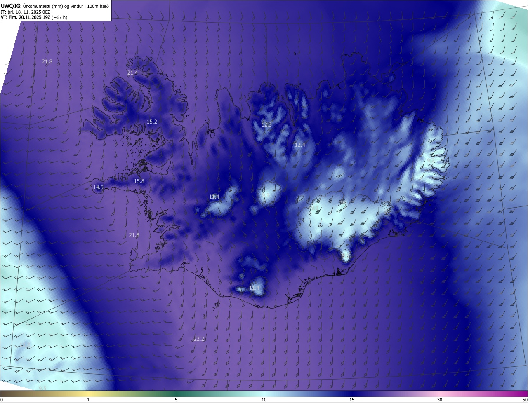
Task: Click the colorbar tick label 15
Action: [x=352, y=400]
